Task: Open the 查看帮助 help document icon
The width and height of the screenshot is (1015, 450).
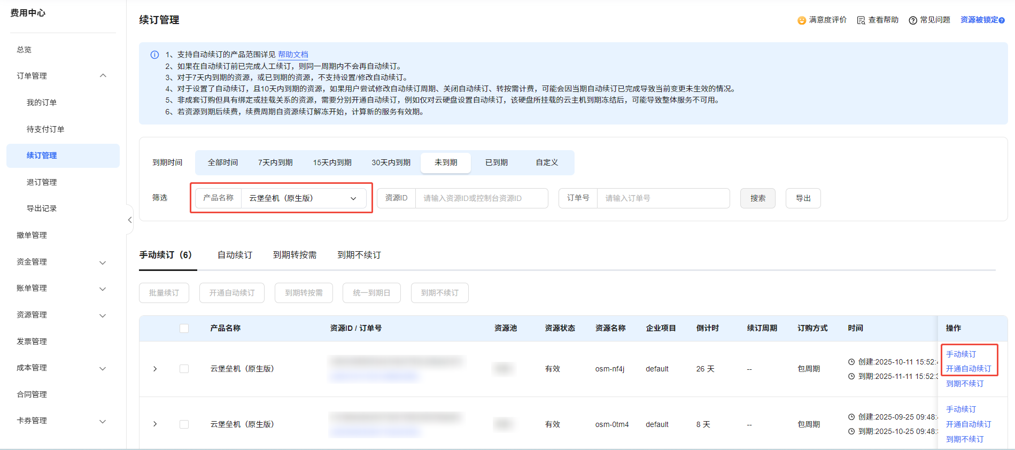Action: pos(861,20)
